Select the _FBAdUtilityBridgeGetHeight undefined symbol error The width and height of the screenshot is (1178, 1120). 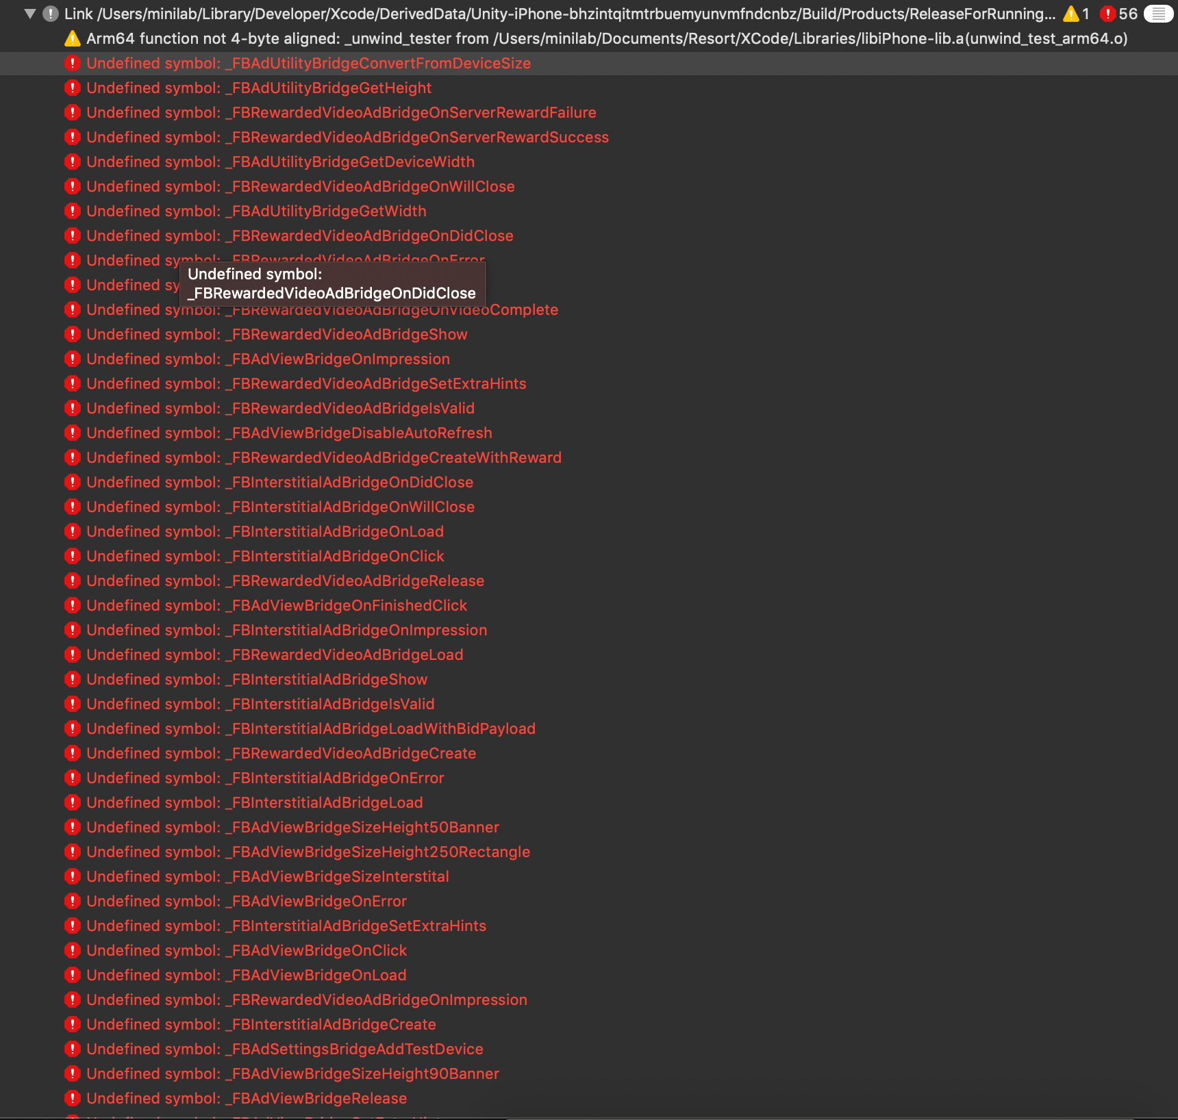[x=589, y=88]
